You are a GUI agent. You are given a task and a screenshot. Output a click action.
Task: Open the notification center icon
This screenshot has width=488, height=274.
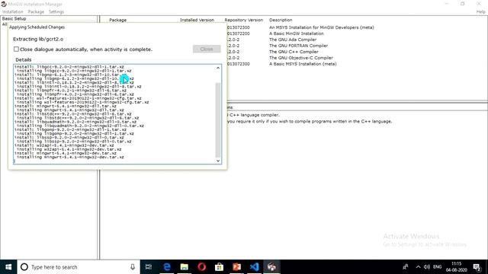477,267
